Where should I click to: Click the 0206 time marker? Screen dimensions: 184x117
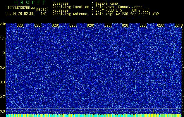[108, 25]
